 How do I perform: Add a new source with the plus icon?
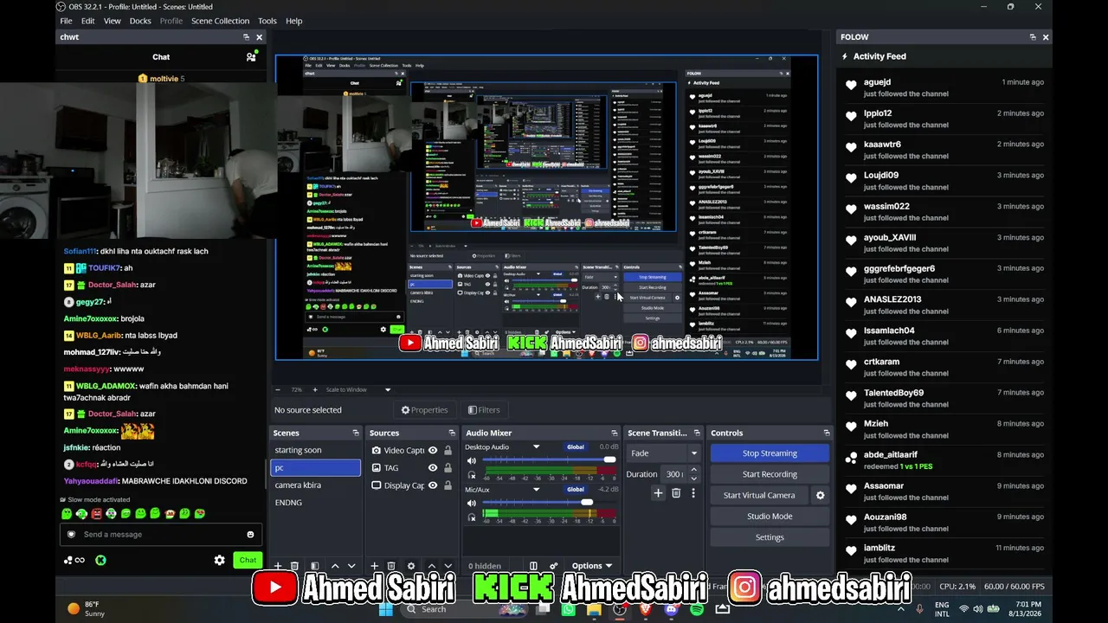(374, 566)
